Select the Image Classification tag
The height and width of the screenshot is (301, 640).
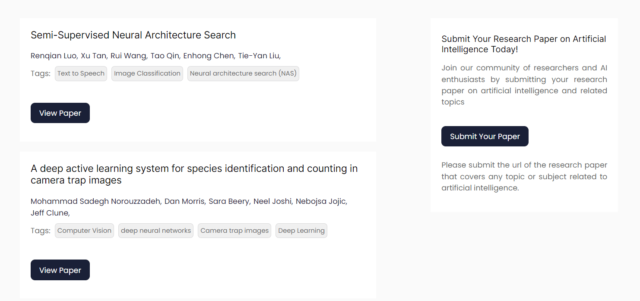[x=147, y=73]
